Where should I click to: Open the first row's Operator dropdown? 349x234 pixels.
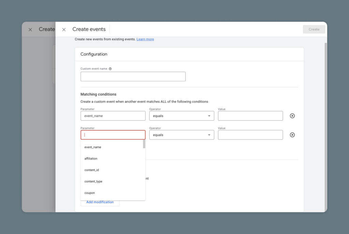182,116
